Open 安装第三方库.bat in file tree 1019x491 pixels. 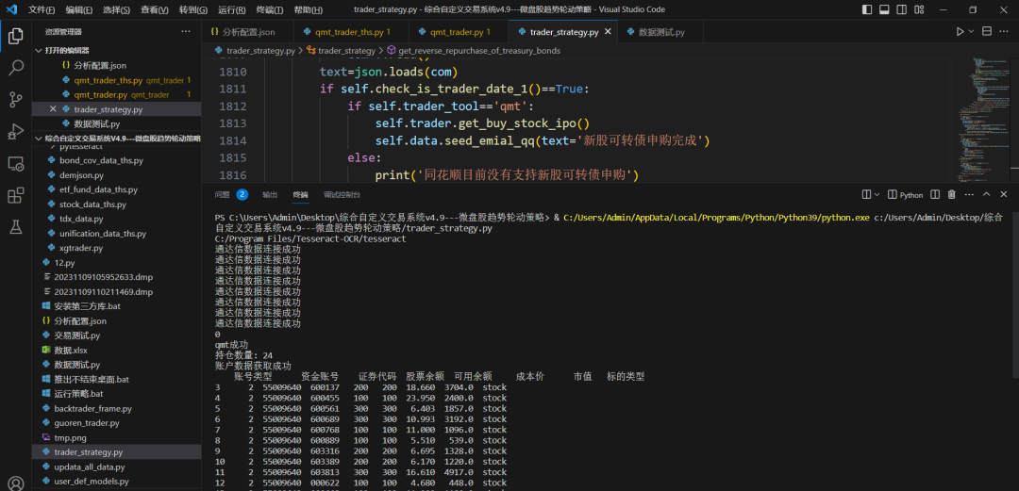coord(87,306)
